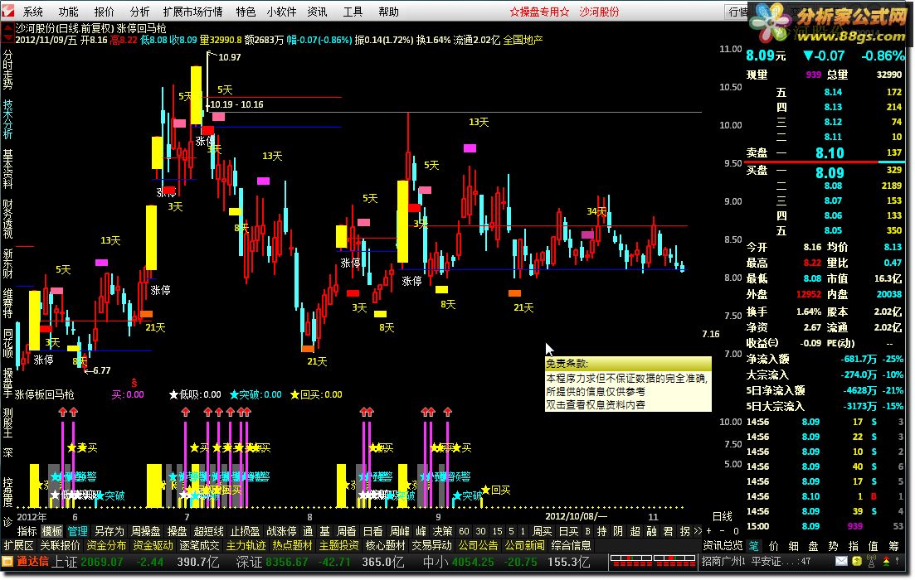915x580 pixels.
Task: Click the cyan 管理 button
Action: pos(77,531)
